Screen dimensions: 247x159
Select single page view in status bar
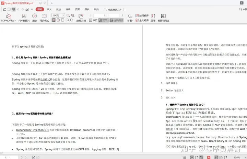point(197,157)
